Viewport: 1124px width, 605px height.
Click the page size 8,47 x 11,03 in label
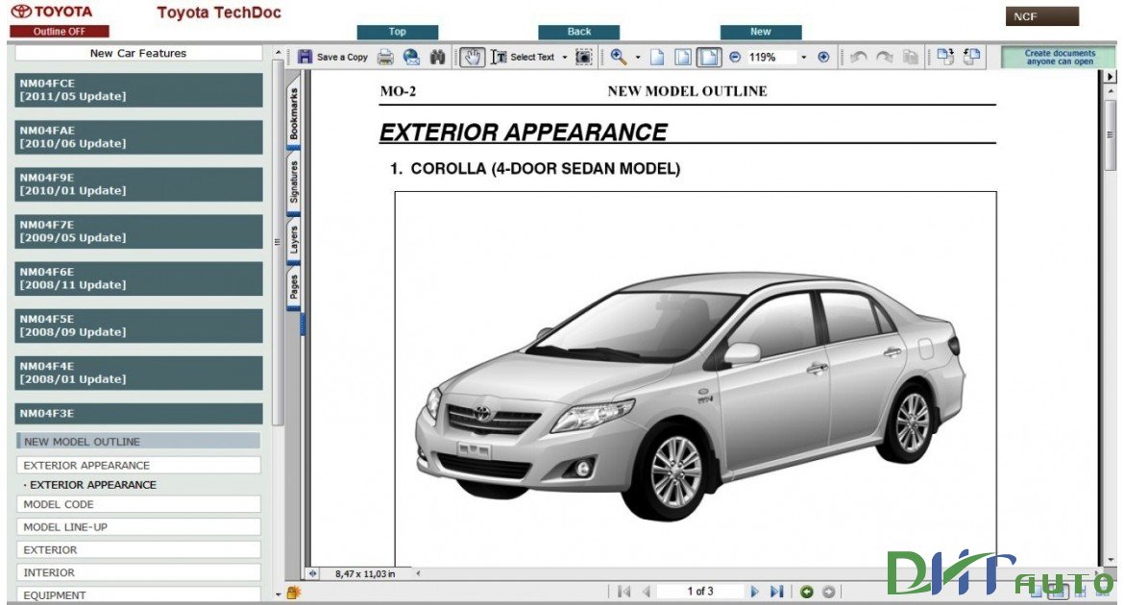[365, 574]
